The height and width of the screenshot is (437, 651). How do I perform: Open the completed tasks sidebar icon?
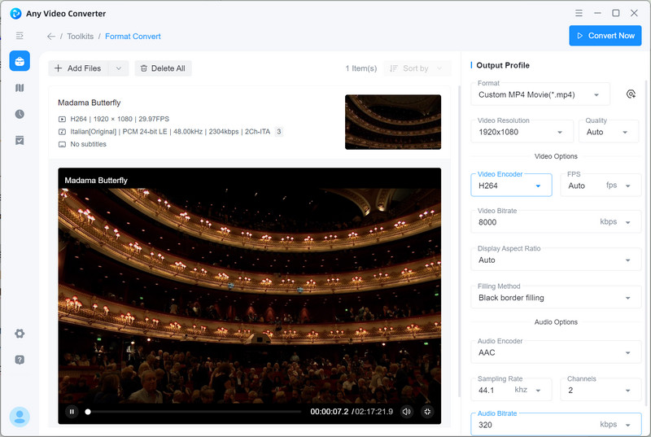[20, 140]
